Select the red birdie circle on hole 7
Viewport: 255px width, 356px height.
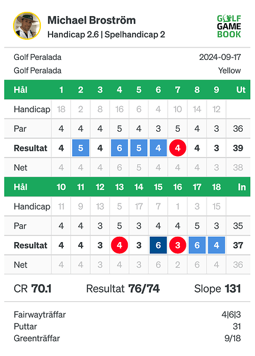coord(177,148)
